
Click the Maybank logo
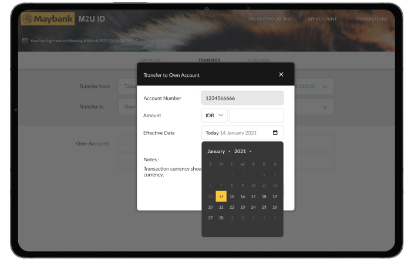pyautogui.click(x=48, y=19)
